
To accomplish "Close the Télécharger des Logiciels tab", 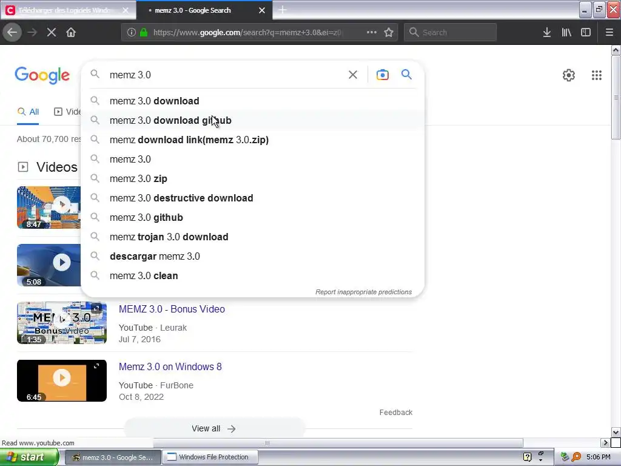I will 126,10.
